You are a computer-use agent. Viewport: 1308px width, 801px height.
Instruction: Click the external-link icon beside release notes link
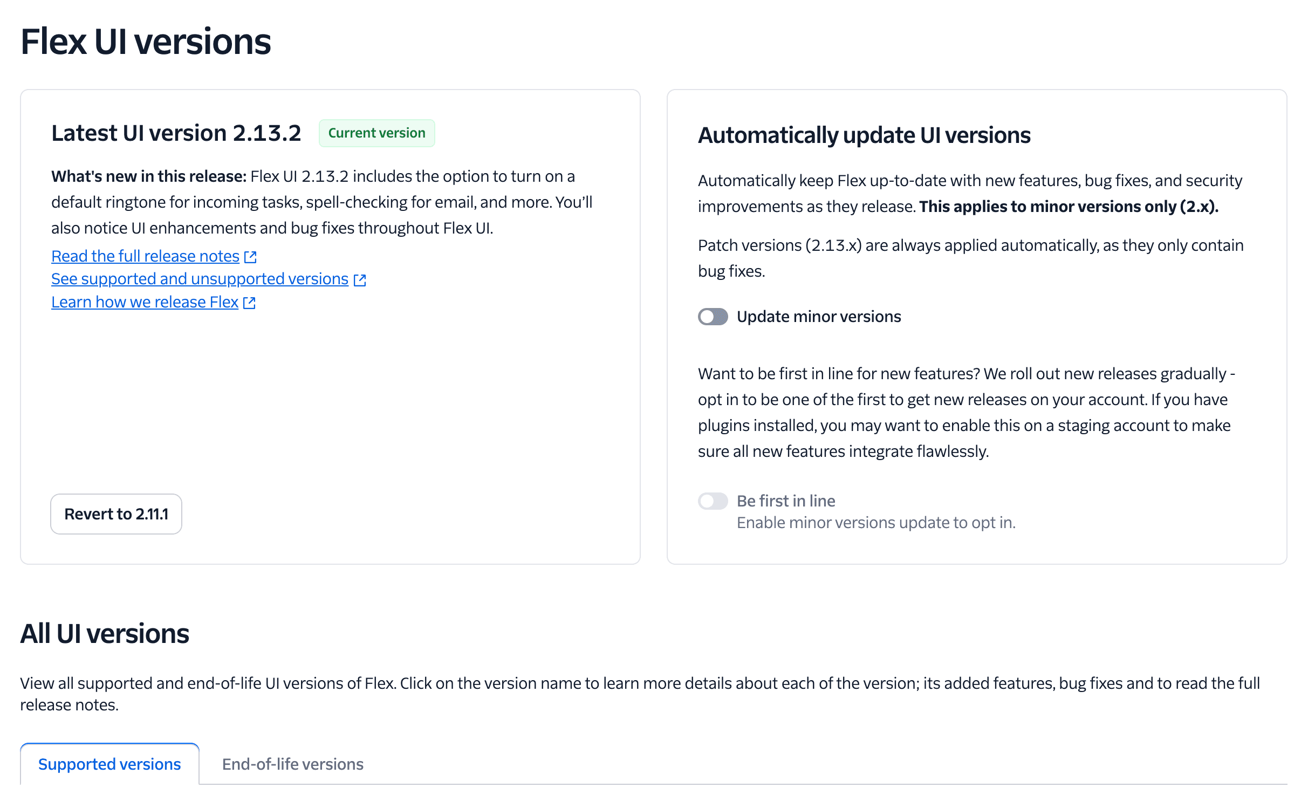(250, 257)
